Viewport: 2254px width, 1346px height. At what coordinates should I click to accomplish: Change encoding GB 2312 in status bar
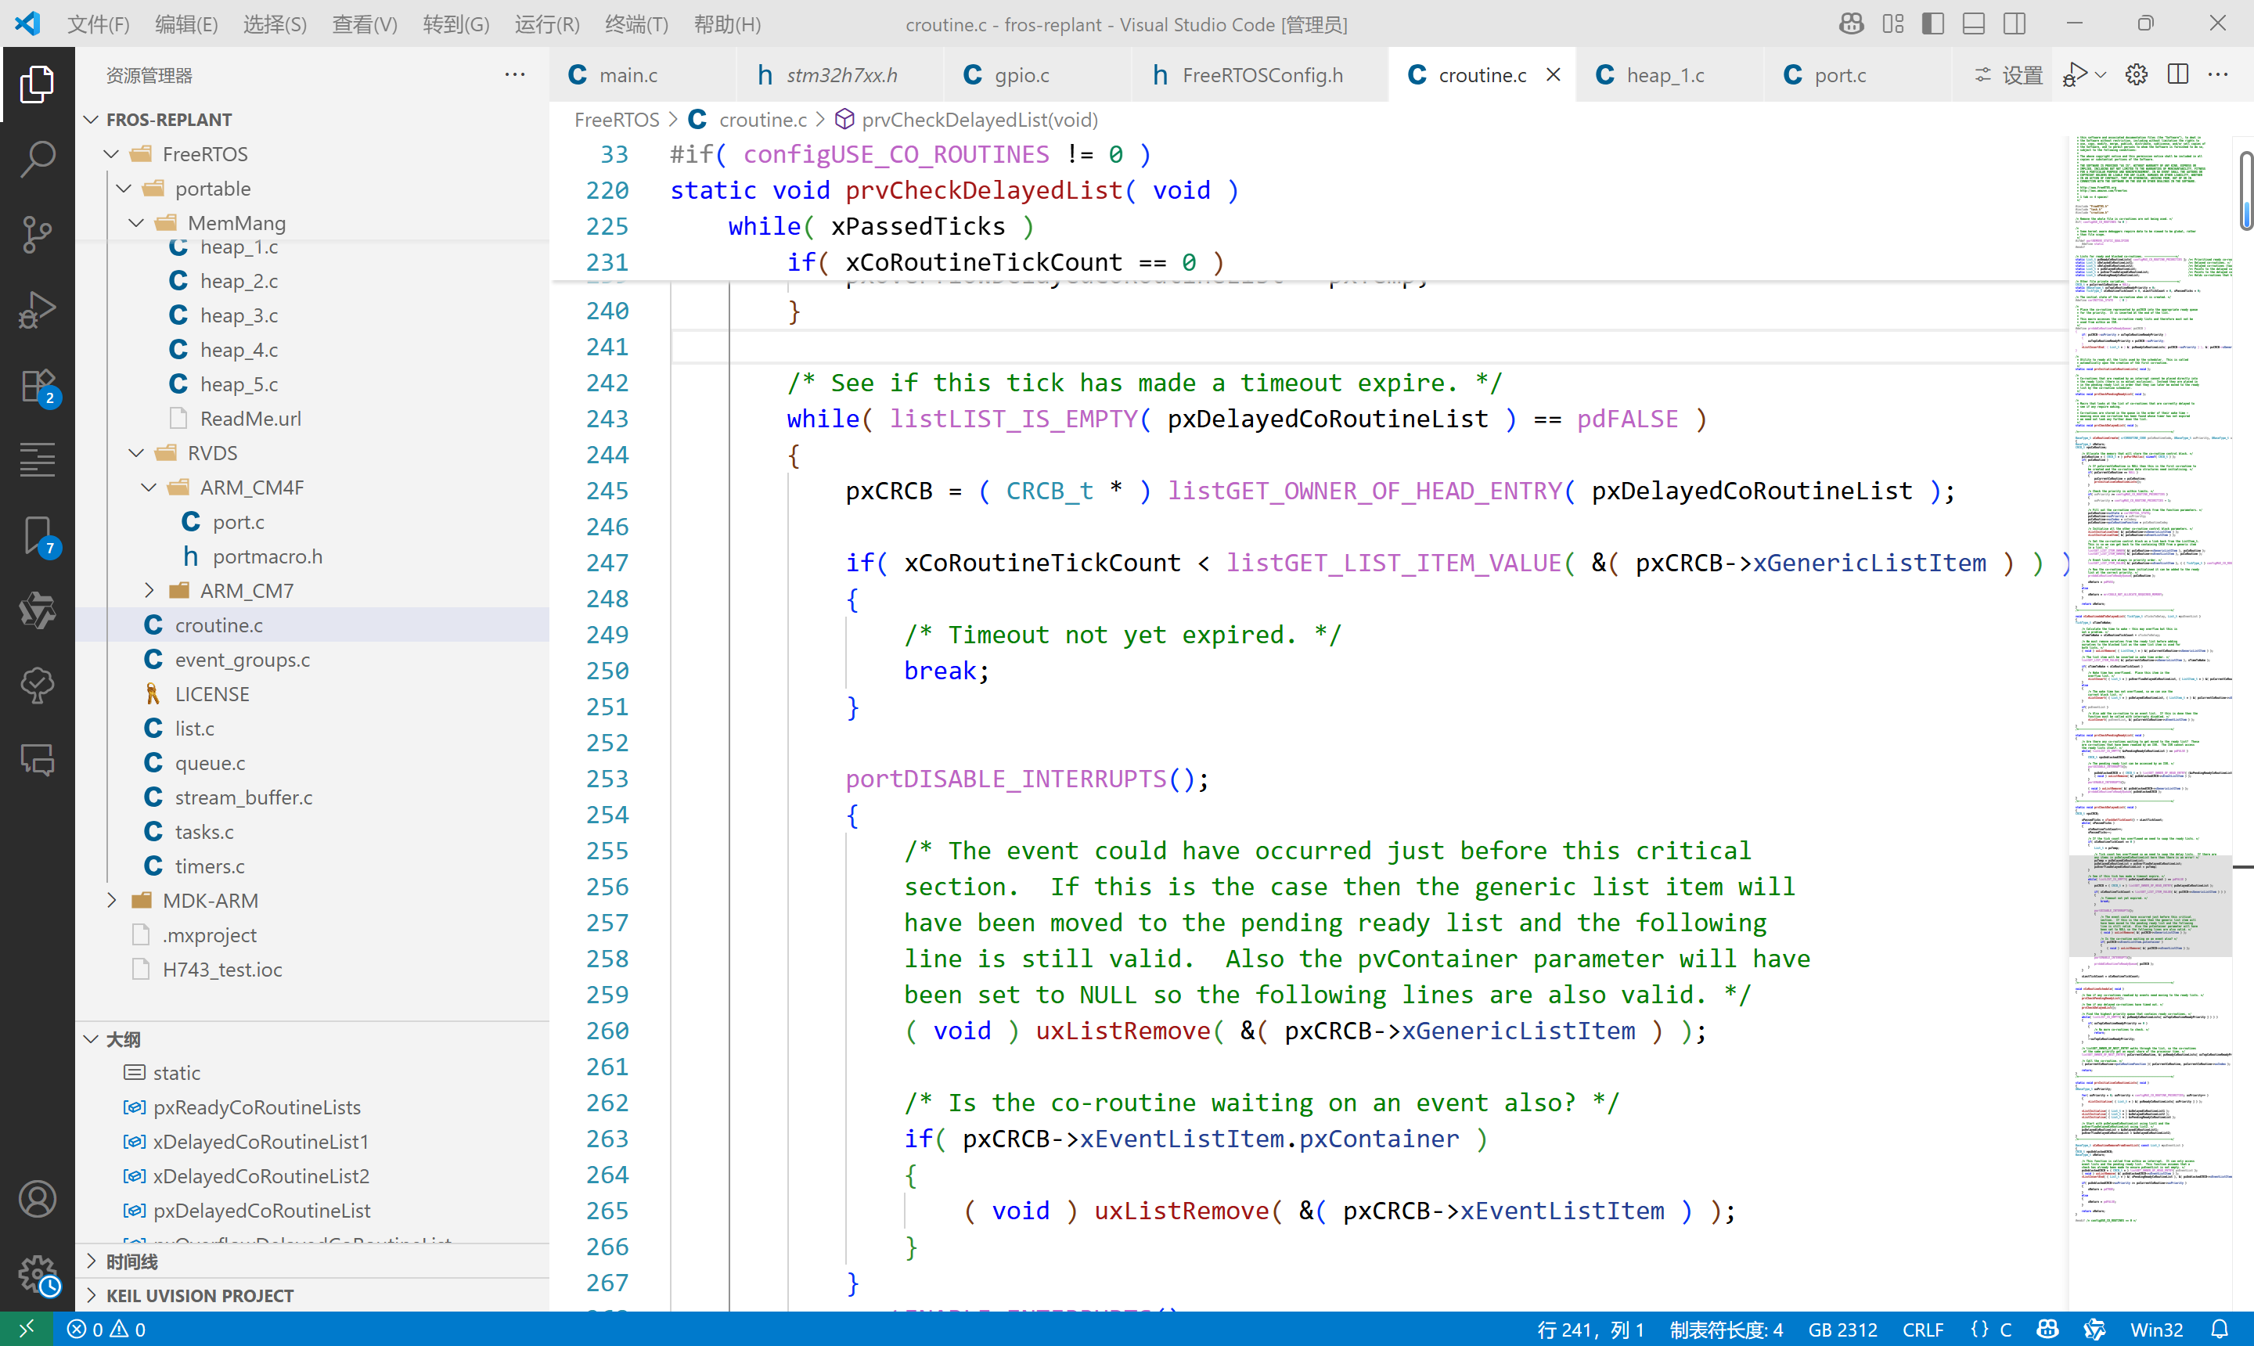pyautogui.click(x=1842, y=1329)
